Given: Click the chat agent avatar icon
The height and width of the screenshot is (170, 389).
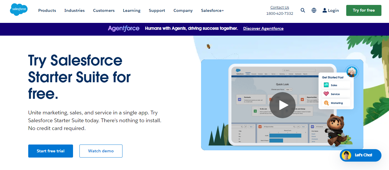Looking at the screenshot, I should coord(346,155).
